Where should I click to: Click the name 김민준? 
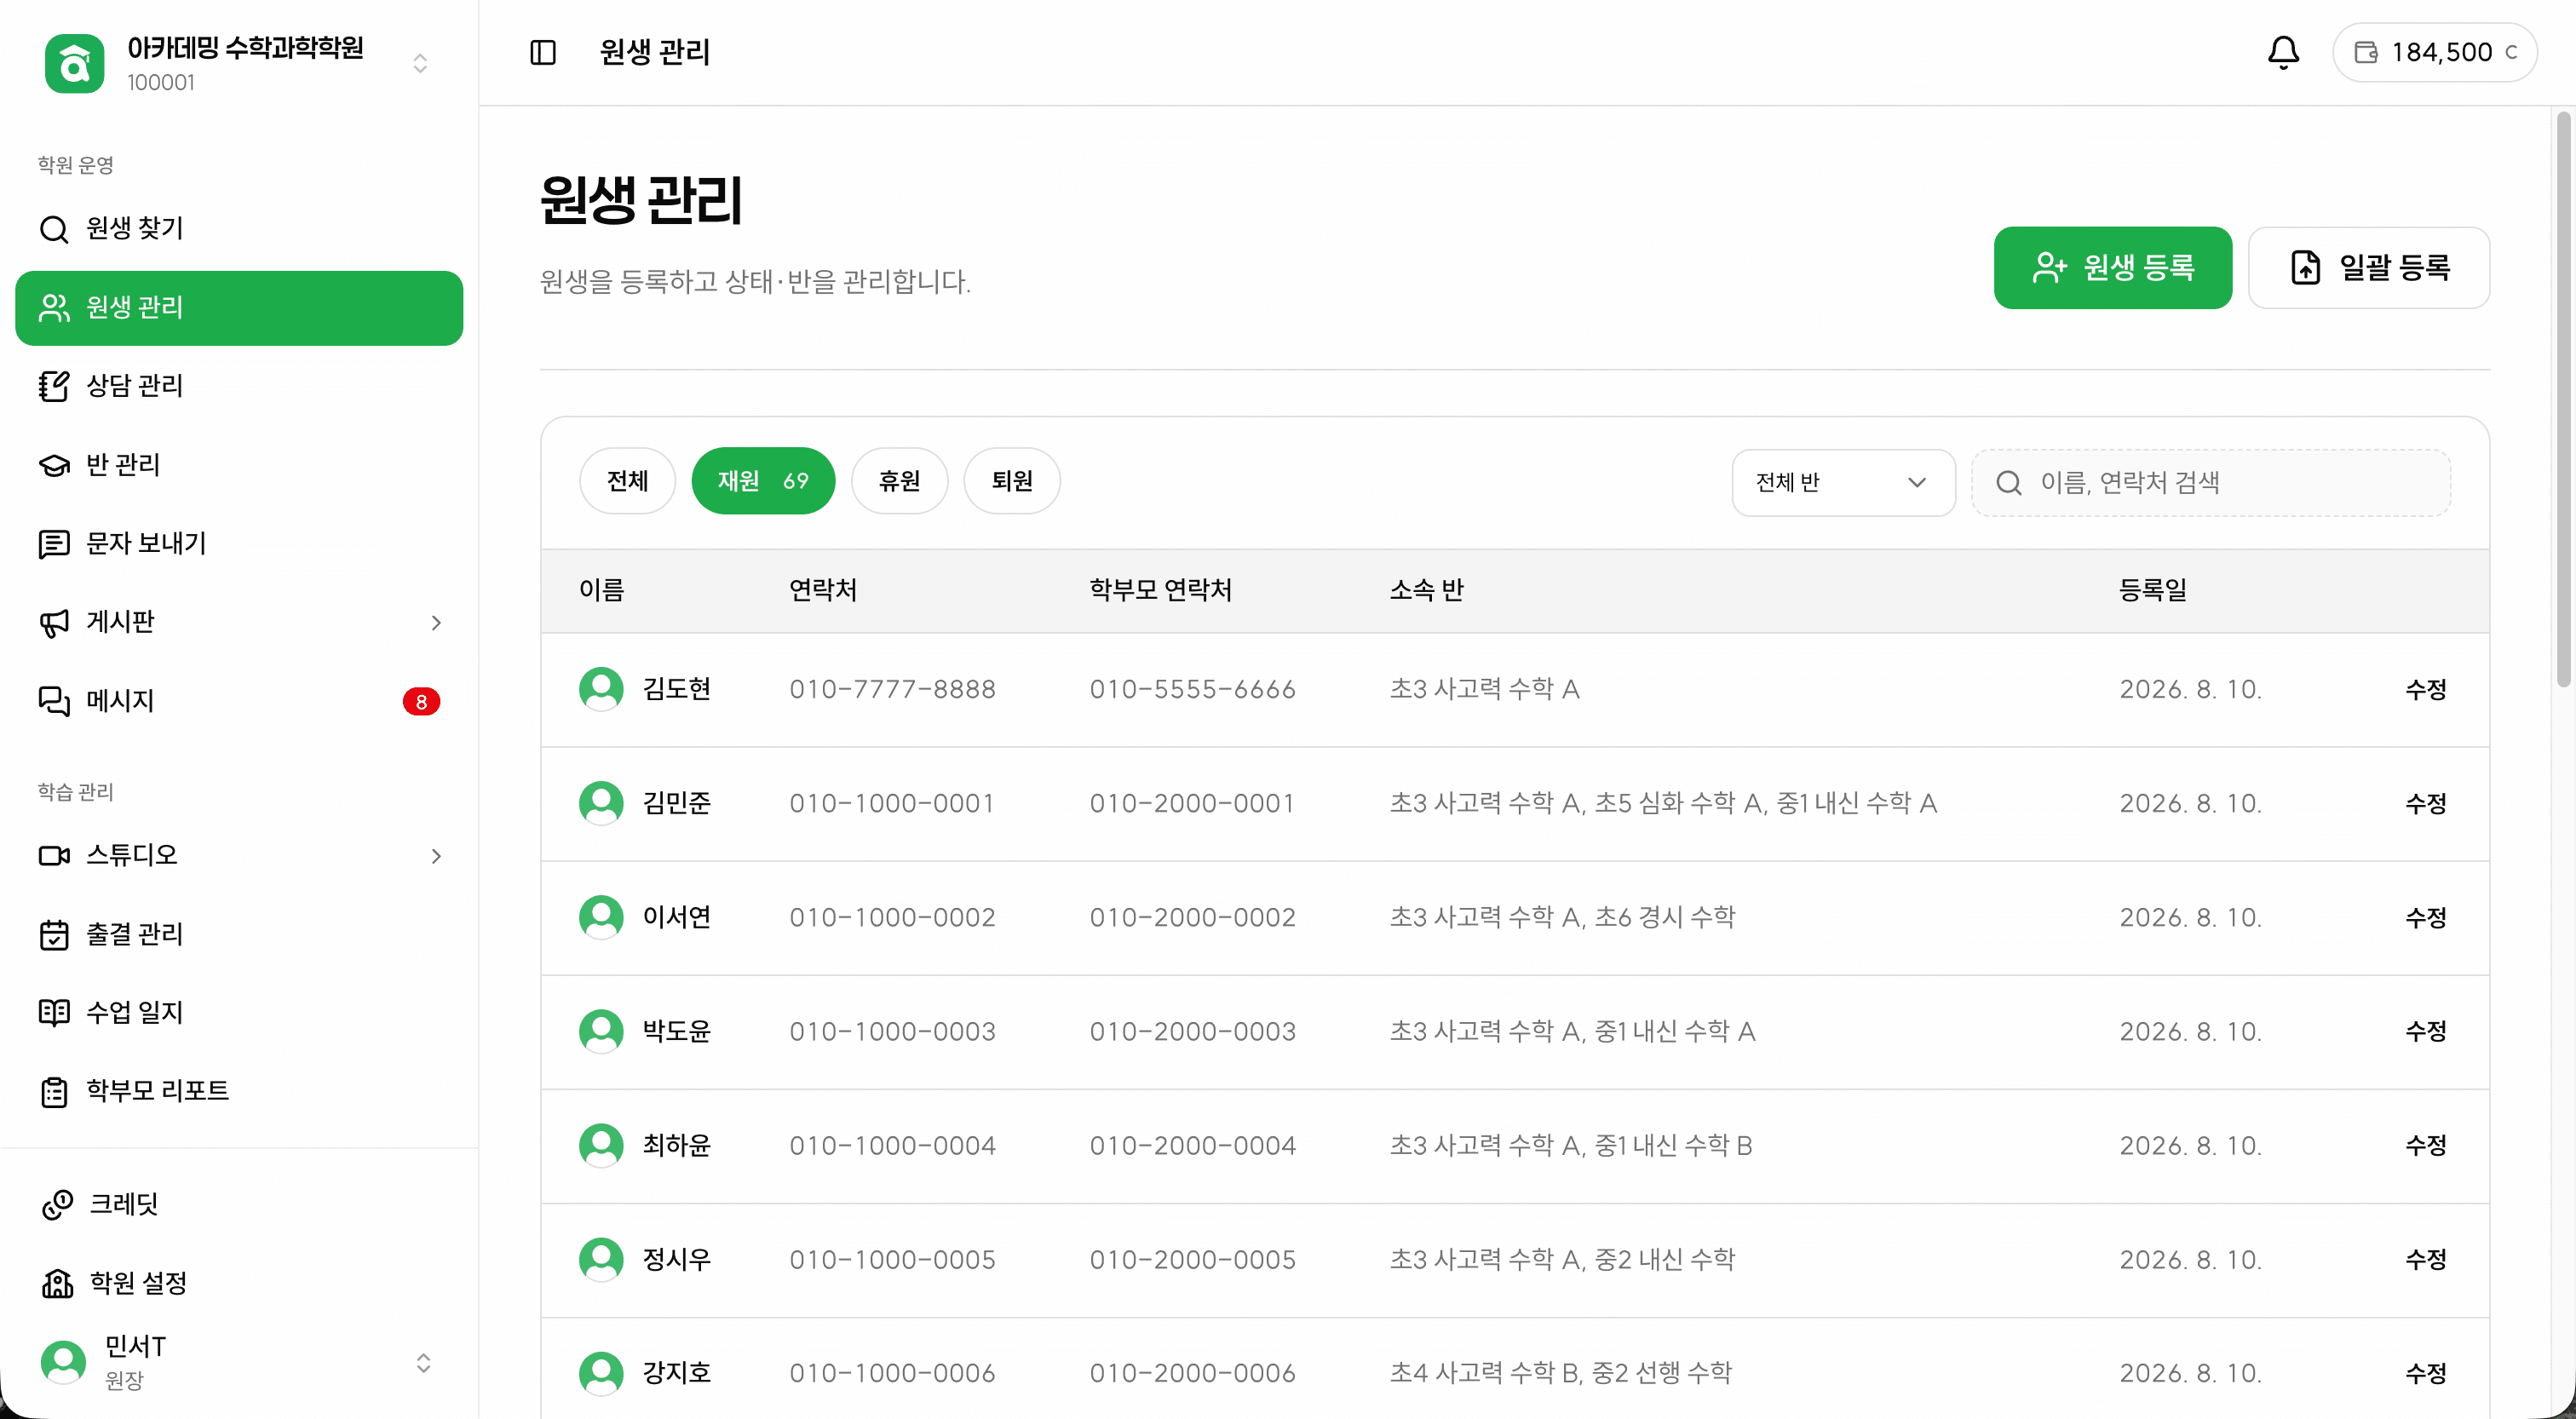pyautogui.click(x=677, y=804)
